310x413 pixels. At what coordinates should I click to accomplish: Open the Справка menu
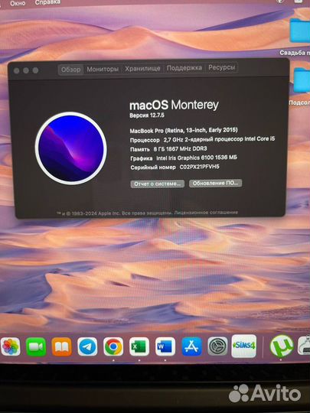coord(47,2)
